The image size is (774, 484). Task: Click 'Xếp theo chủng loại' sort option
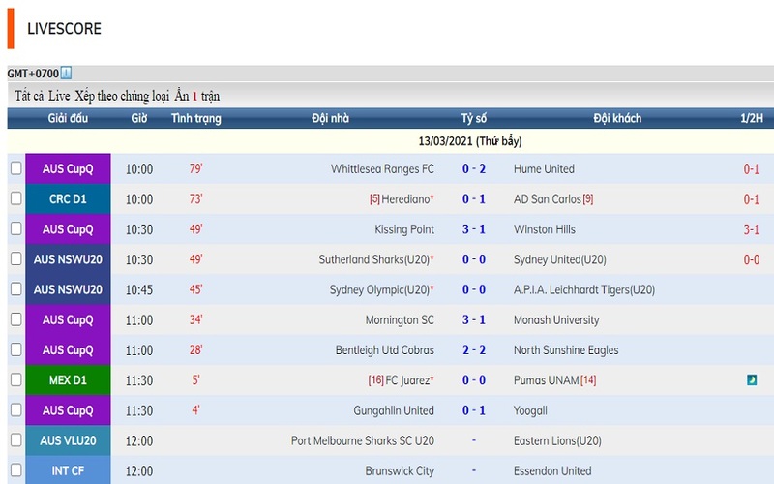tap(122, 96)
